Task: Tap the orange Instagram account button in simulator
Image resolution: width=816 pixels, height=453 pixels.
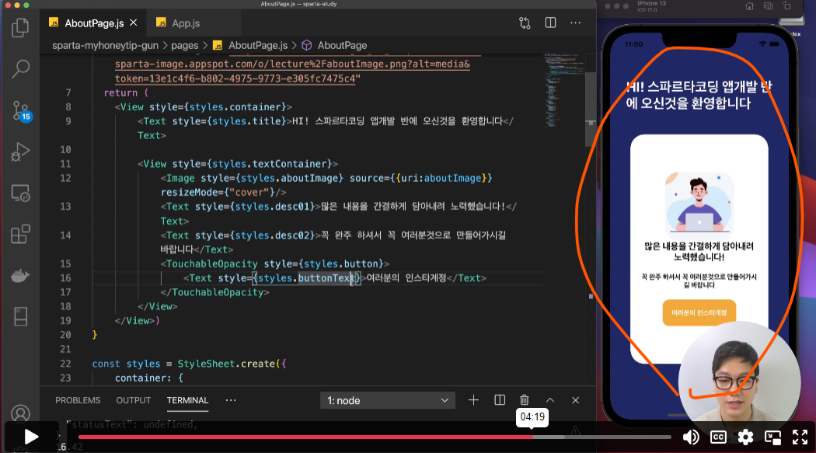Action: pos(699,312)
